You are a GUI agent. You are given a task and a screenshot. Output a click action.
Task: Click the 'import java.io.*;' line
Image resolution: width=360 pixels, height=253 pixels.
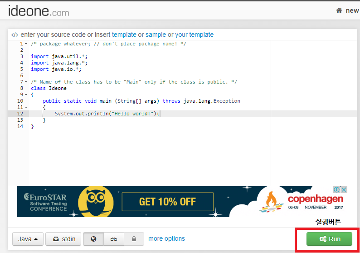[x=56, y=69]
